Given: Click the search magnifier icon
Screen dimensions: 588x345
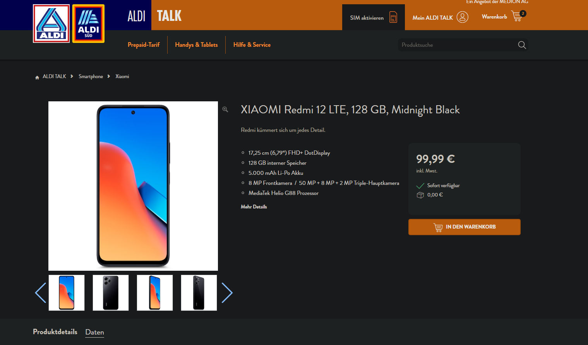Looking at the screenshot, I should [522, 45].
